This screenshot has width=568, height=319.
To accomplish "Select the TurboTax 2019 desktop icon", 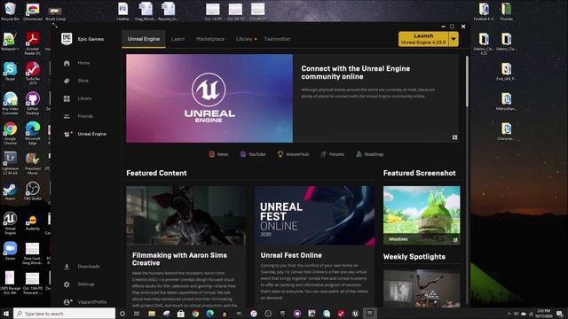I will [33, 73].
